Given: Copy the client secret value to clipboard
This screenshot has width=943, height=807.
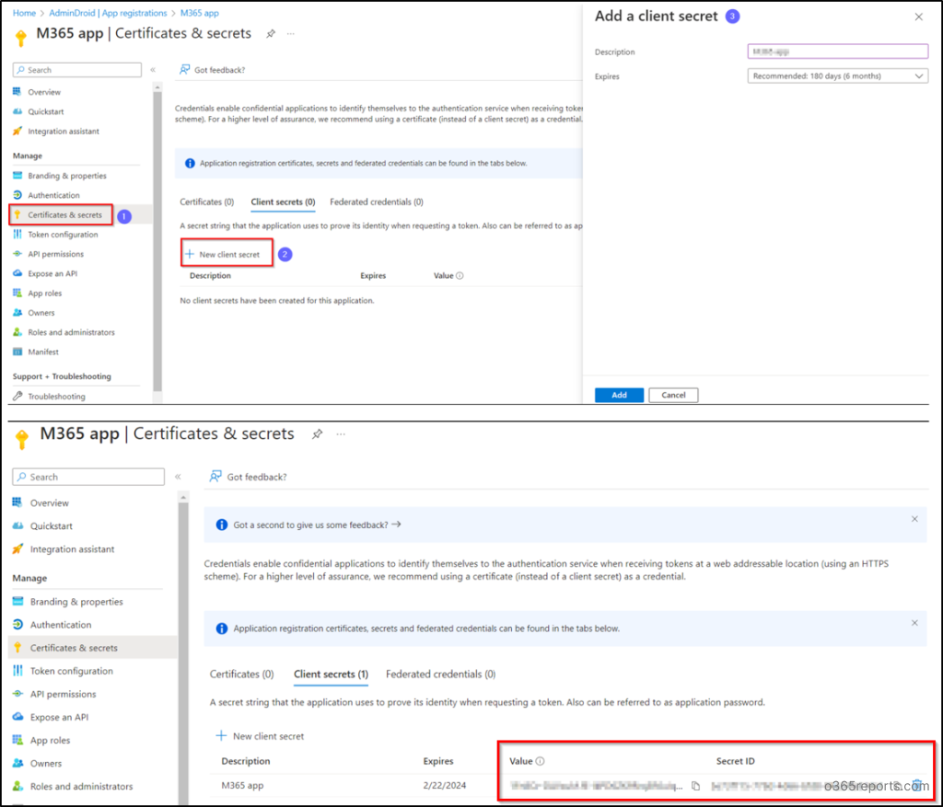Looking at the screenshot, I should pos(696,785).
